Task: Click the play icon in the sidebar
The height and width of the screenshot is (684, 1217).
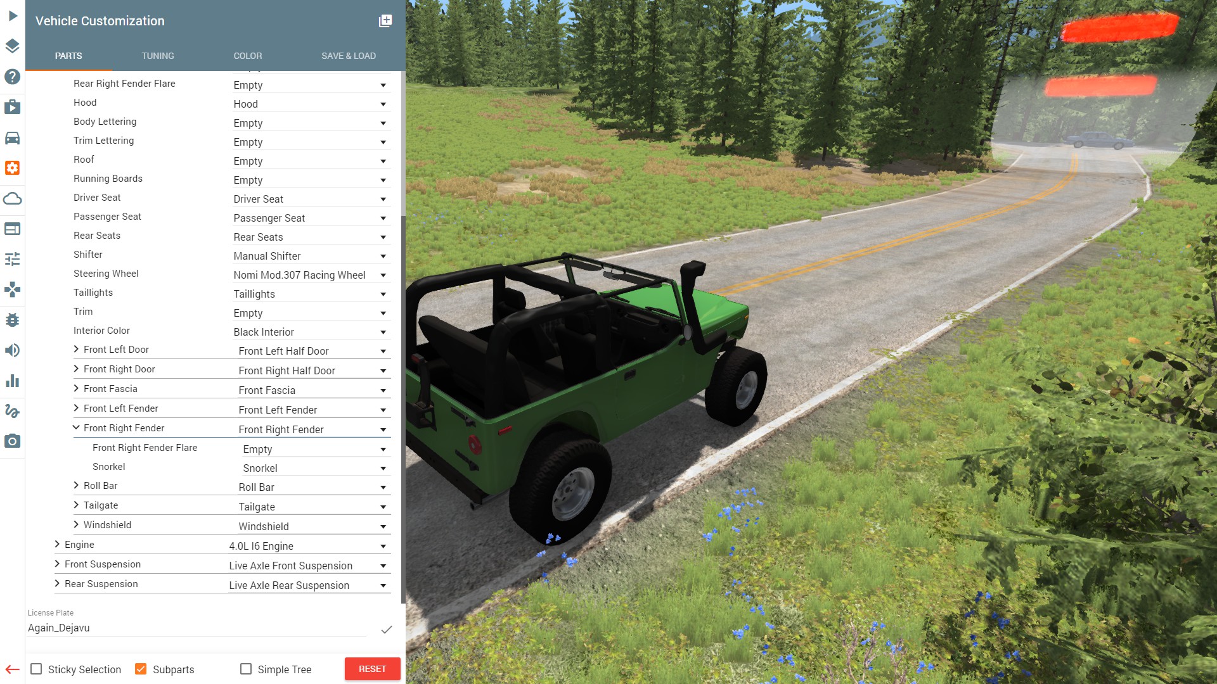Action: tap(13, 16)
